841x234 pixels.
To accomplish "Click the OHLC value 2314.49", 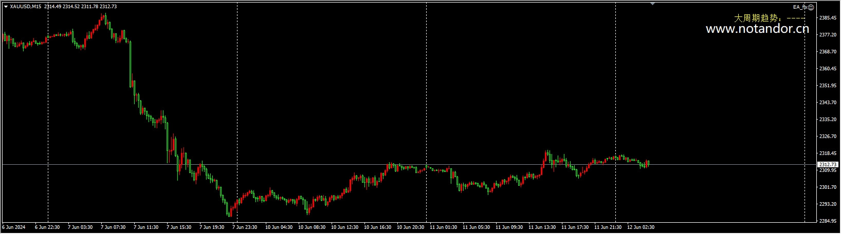I will [x=53, y=7].
